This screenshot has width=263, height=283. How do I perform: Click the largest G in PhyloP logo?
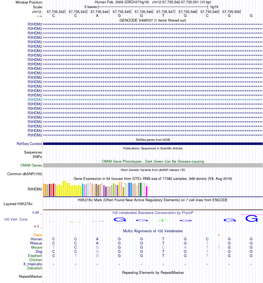click(252, 219)
